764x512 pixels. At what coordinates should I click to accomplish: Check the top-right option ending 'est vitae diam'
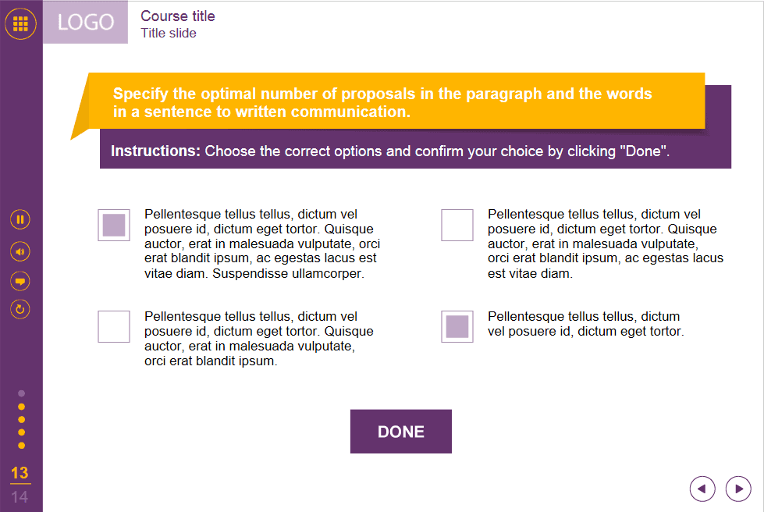click(457, 225)
